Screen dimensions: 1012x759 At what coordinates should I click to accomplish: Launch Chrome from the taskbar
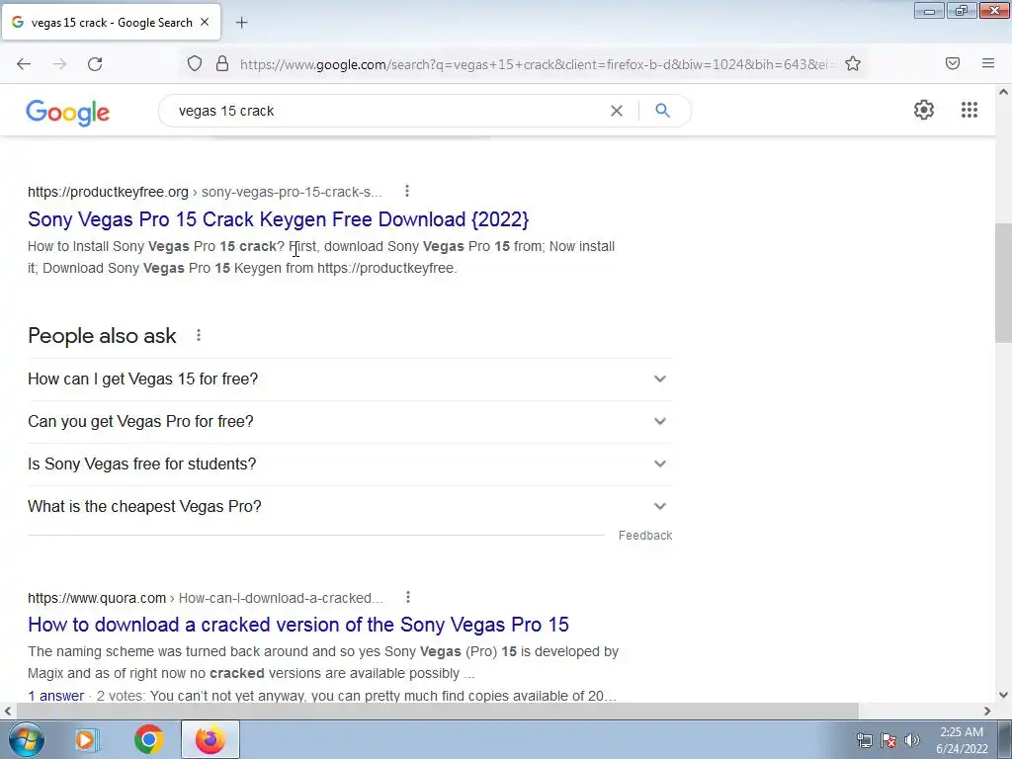[149, 739]
